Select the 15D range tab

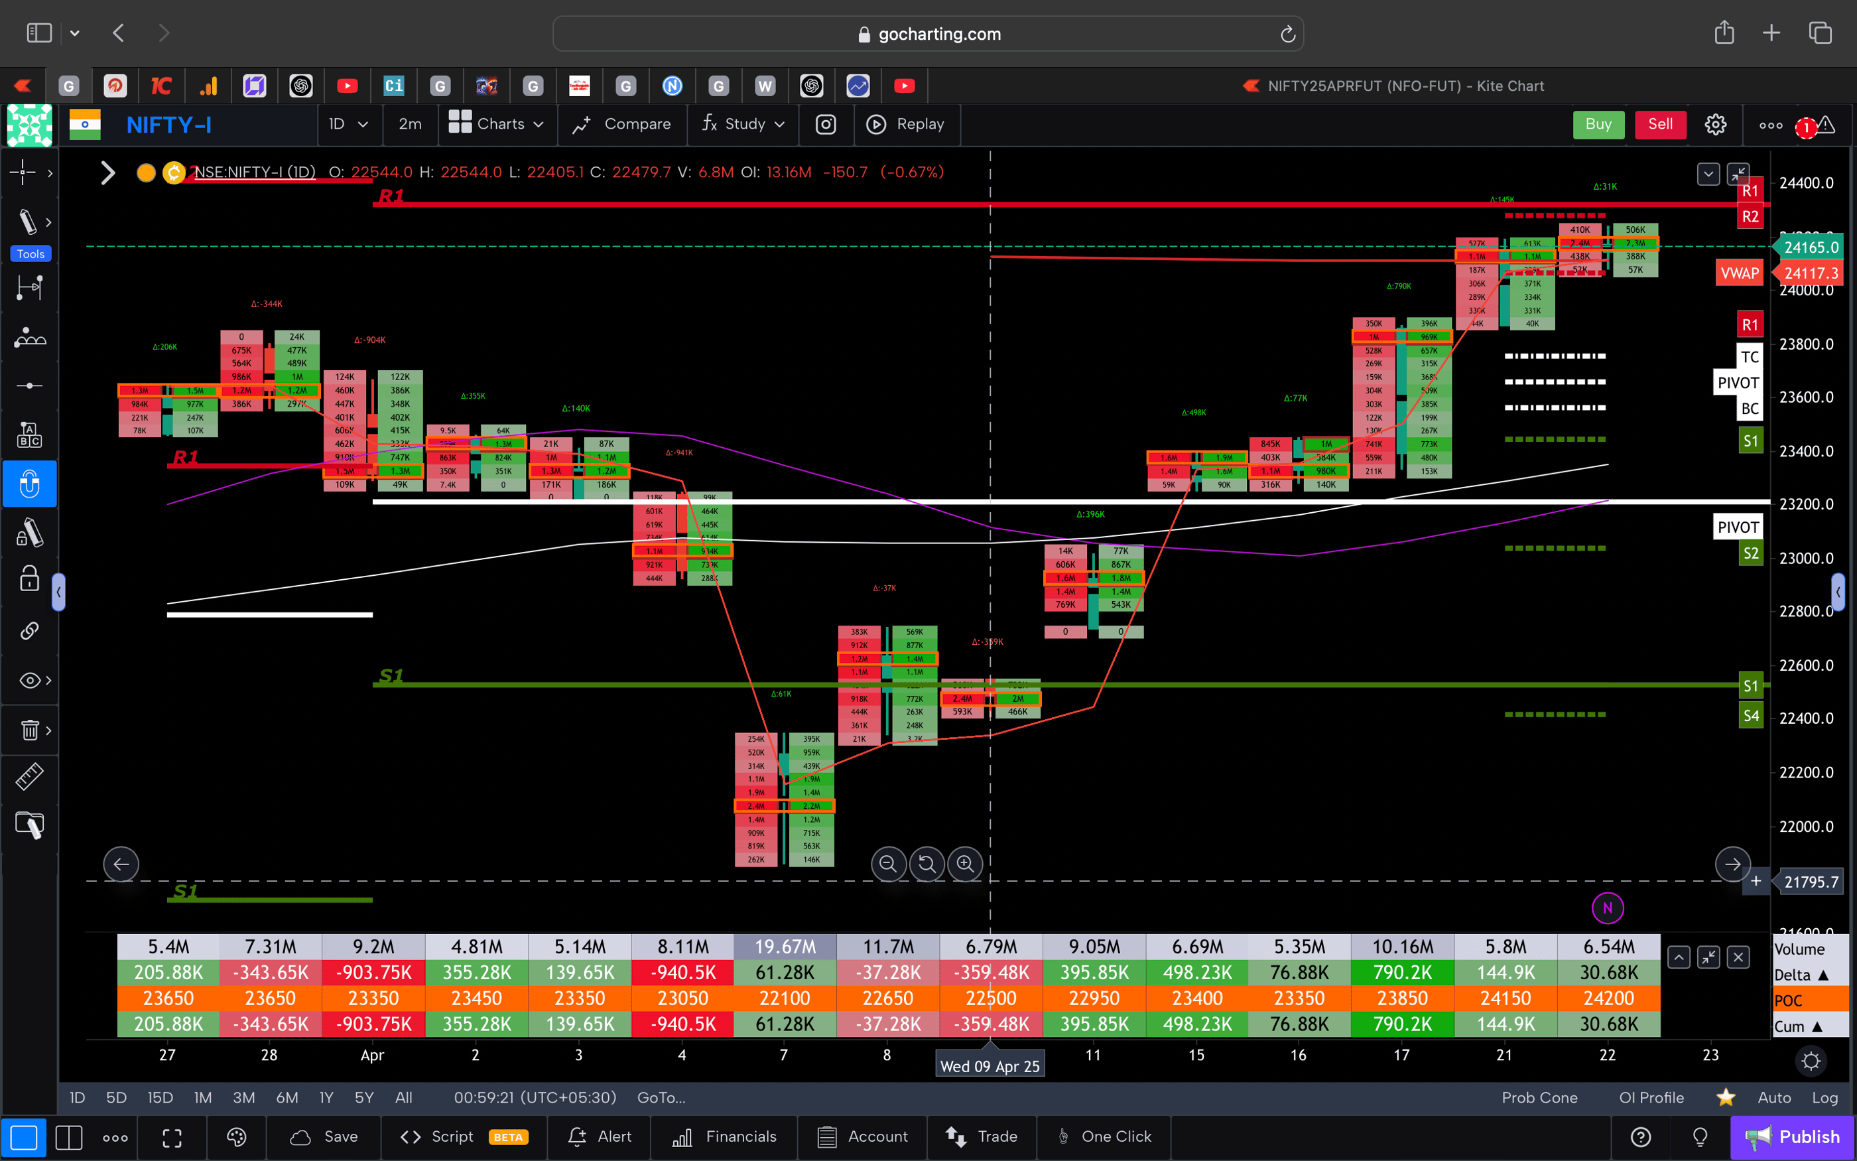tap(160, 1097)
